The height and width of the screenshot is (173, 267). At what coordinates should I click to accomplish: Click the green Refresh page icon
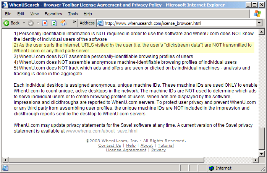tap(54, 23)
